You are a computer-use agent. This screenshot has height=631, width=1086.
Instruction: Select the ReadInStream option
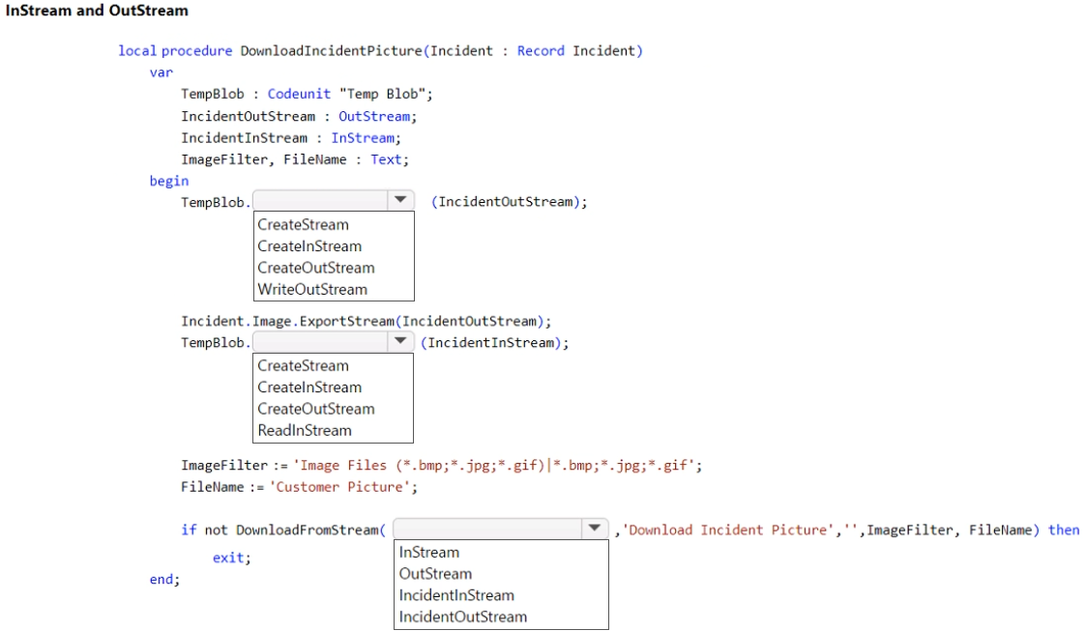(x=305, y=430)
